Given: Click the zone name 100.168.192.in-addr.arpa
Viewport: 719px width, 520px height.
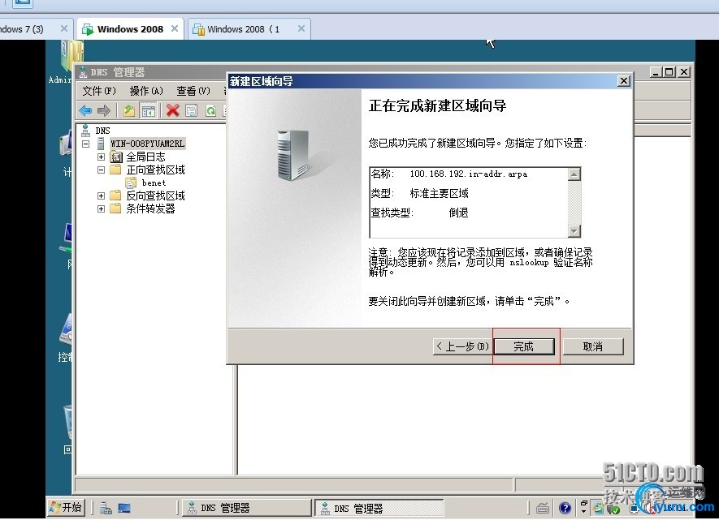Looking at the screenshot, I should click(468, 174).
